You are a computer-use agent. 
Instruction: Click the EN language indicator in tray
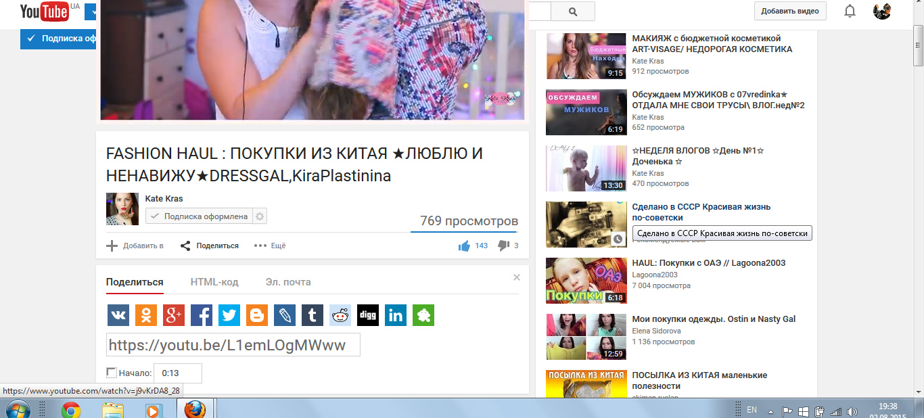click(x=752, y=410)
